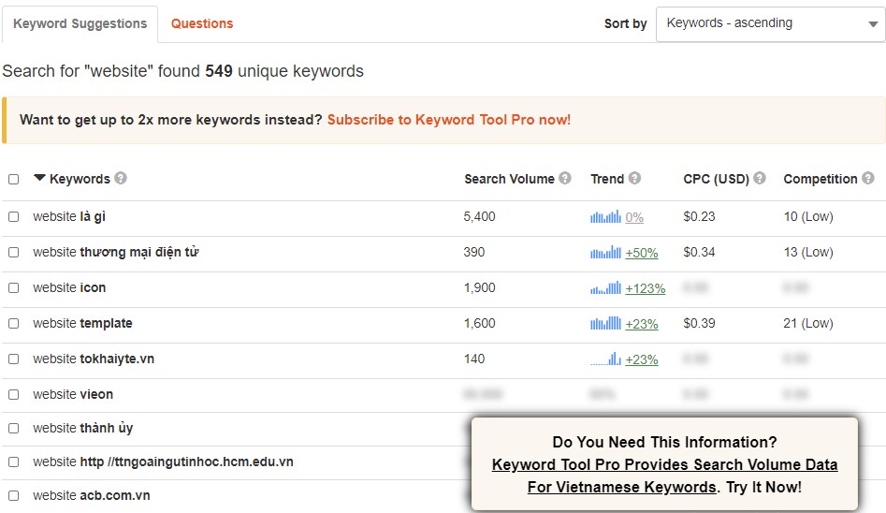The height and width of the screenshot is (513, 886).
Task: Click +50% trend link for thương mại điện tử
Action: [x=642, y=253]
